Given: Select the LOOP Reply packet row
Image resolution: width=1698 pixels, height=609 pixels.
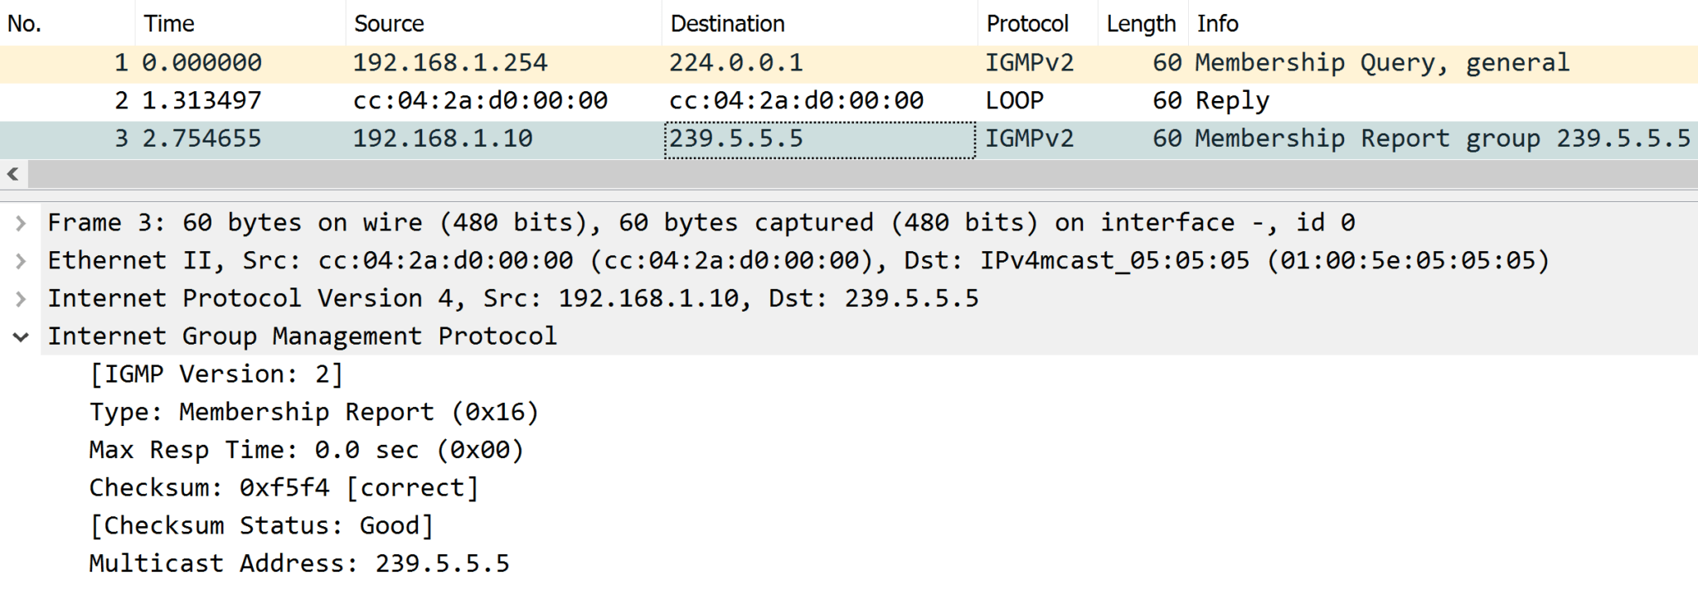Looking at the screenshot, I should point(580,99).
